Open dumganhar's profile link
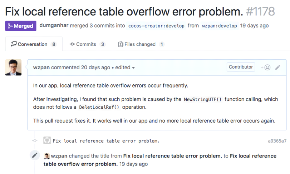 (54, 25)
